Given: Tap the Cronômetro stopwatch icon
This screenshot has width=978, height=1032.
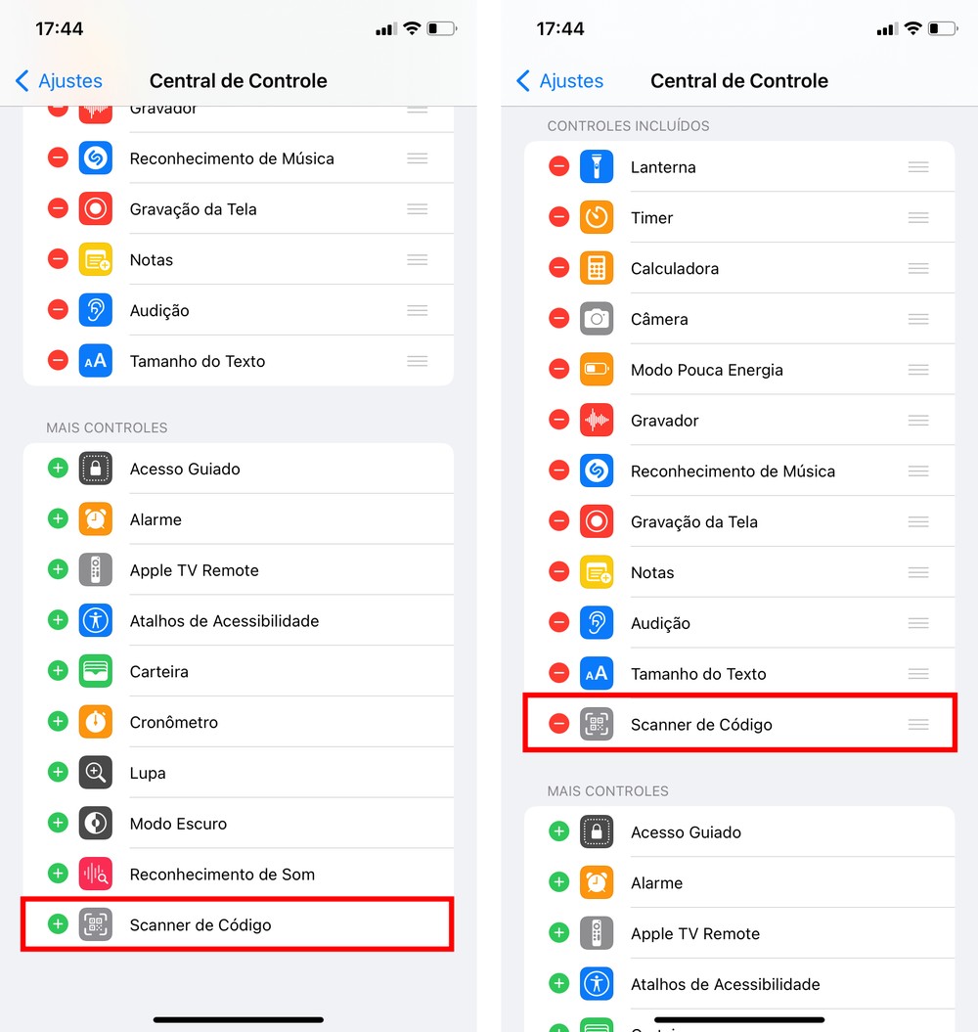Looking at the screenshot, I should pos(96,721).
